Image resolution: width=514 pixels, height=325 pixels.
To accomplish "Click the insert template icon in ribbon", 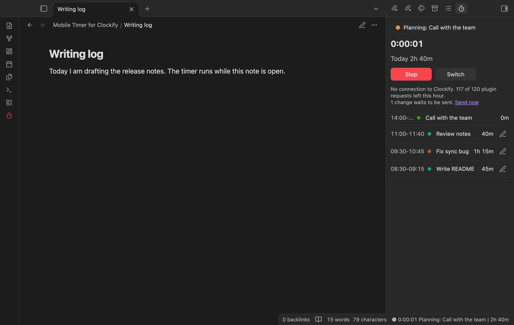I will click(9, 77).
